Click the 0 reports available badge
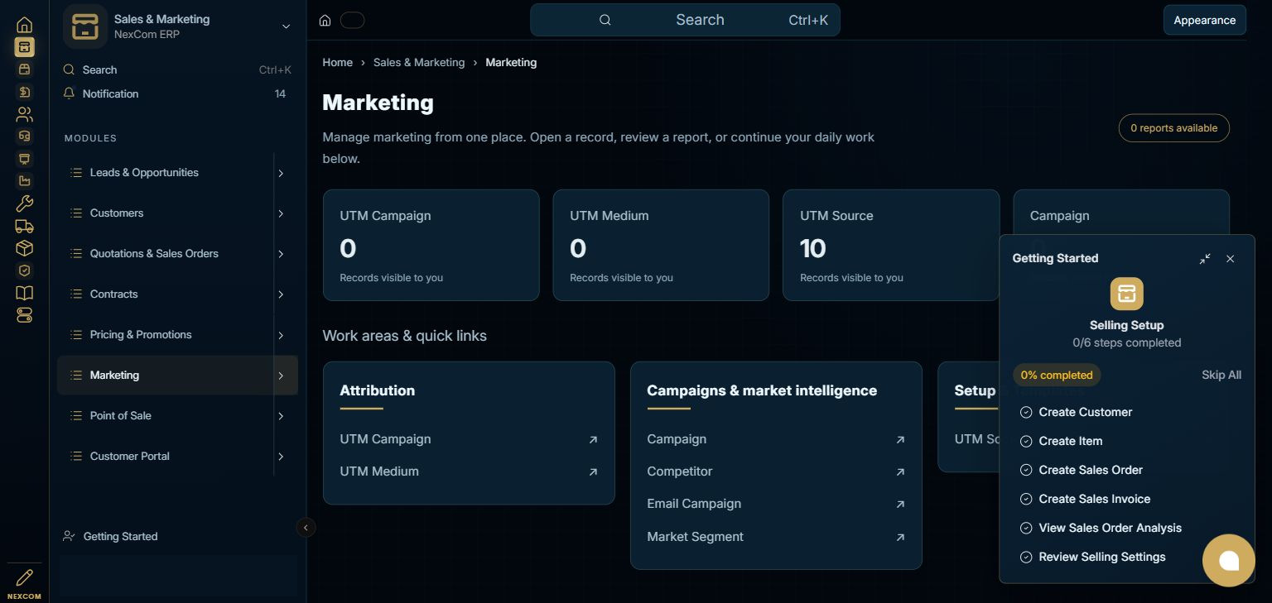 click(x=1173, y=128)
